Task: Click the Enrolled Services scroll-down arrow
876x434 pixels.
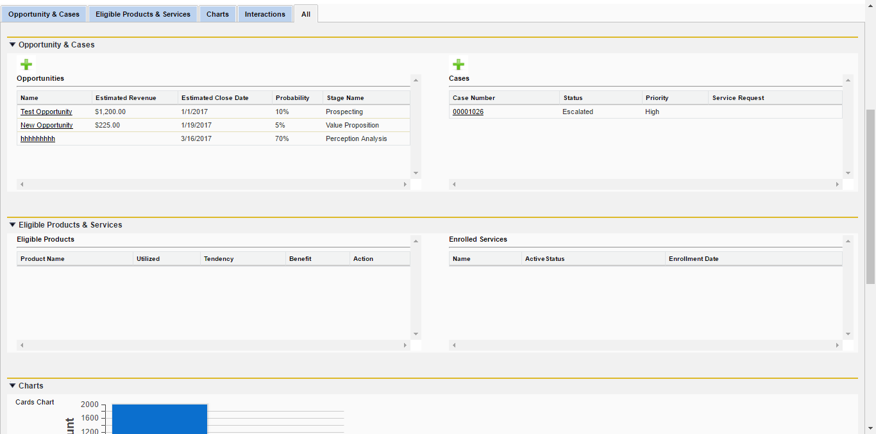Action: (x=848, y=334)
